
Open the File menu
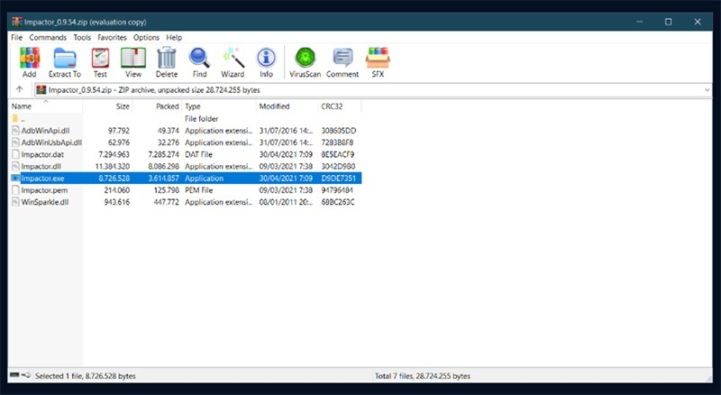(x=16, y=37)
